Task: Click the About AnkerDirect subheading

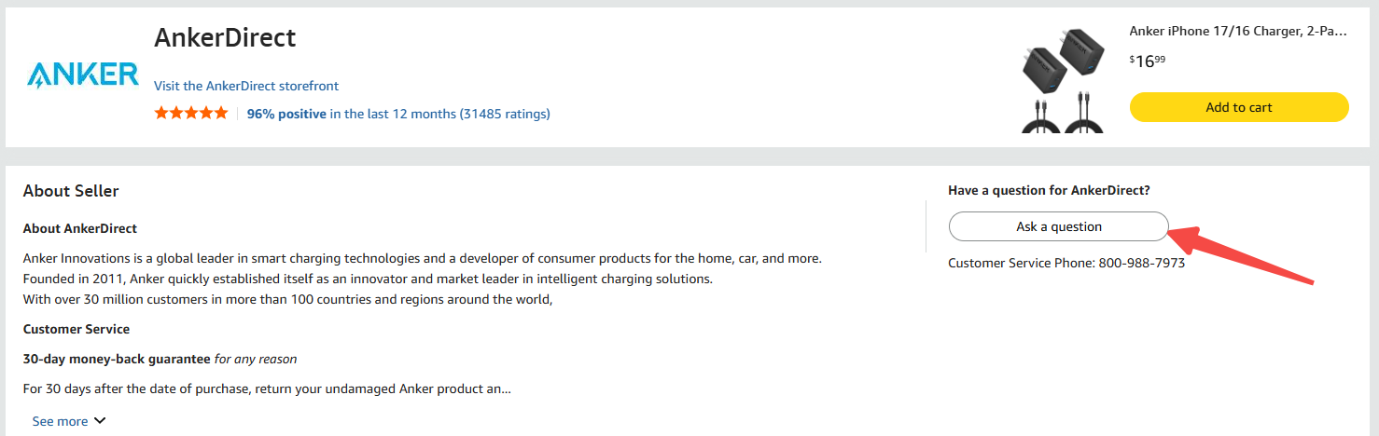Action: pyautogui.click(x=80, y=228)
